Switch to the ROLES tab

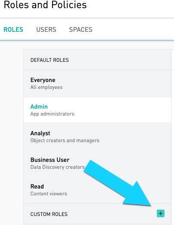(x=13, y=30)
